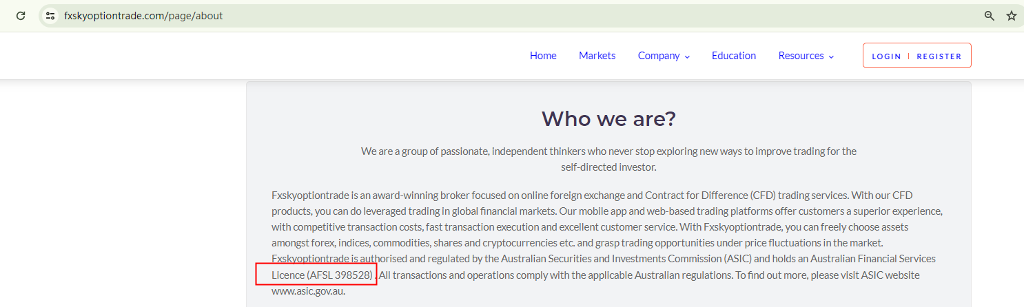The image size is (1024, 307).
Task: Click the chevron next to Resources
Action: (831, 56)
